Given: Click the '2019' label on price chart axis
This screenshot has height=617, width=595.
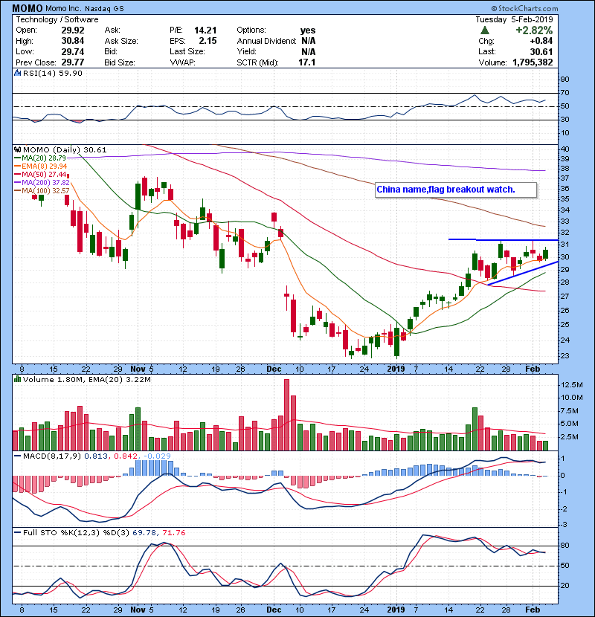Looking at the screenshot, I should [396, 369].
